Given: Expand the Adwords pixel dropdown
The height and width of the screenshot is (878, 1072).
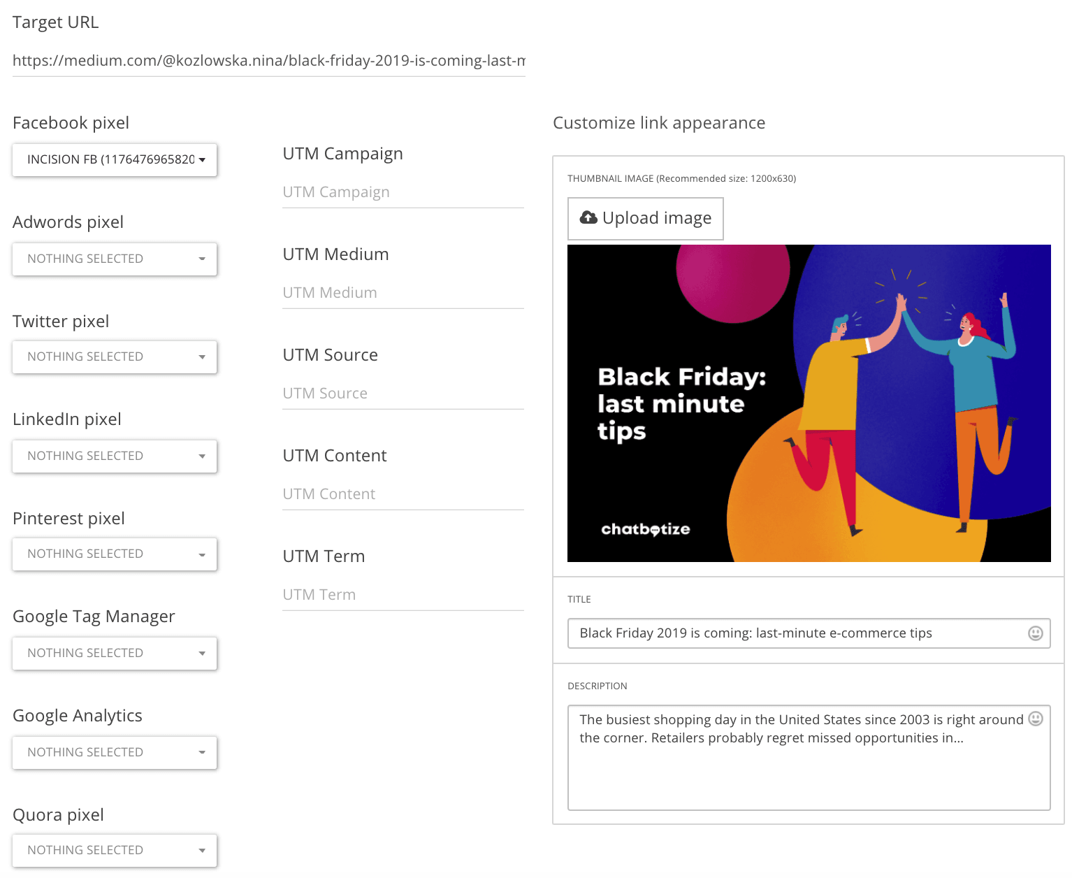Looking at the screenshot, I should tap(115, 259).
